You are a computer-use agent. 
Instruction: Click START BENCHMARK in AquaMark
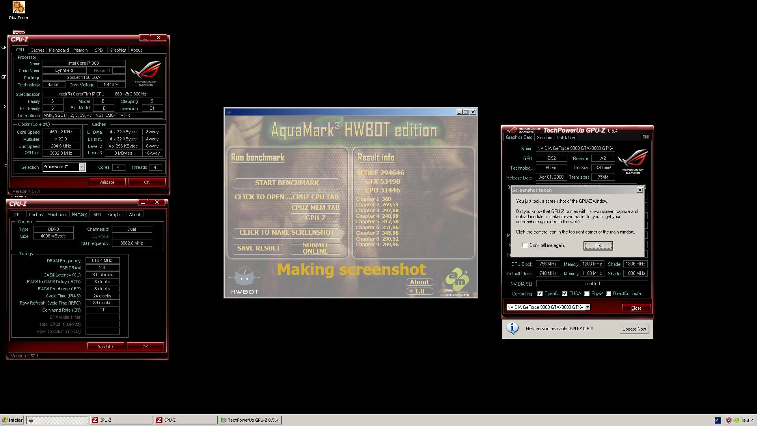pyautogui.click(x=287, y=183)
